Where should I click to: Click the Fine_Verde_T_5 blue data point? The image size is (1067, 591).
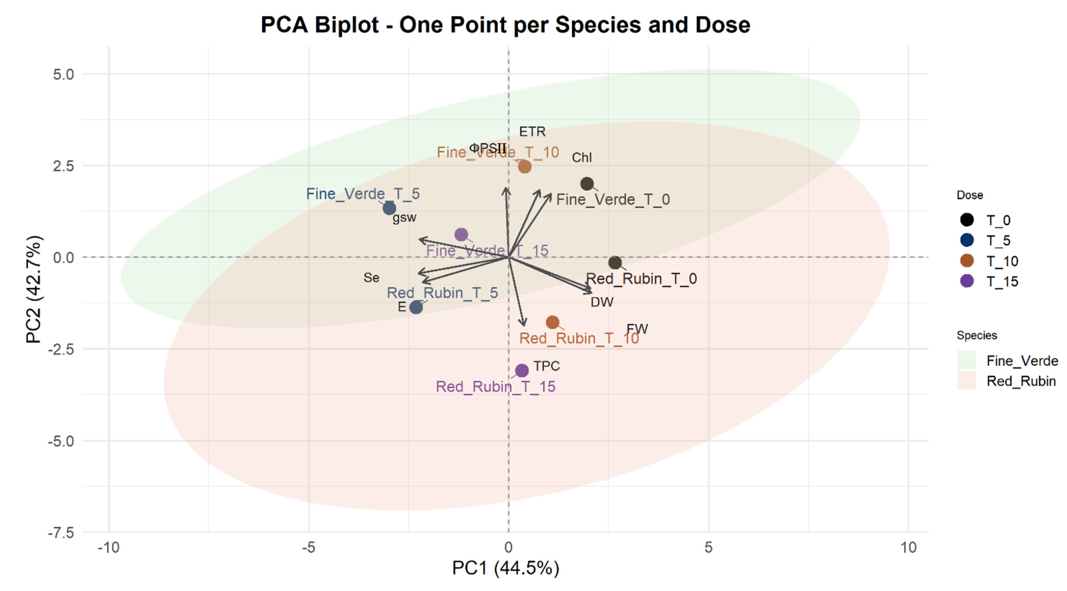389,208
